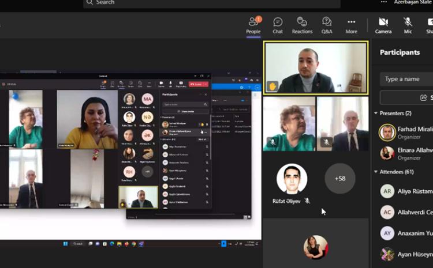
Task: Click the AC avatar for Allahverdi
Action: 387,212
